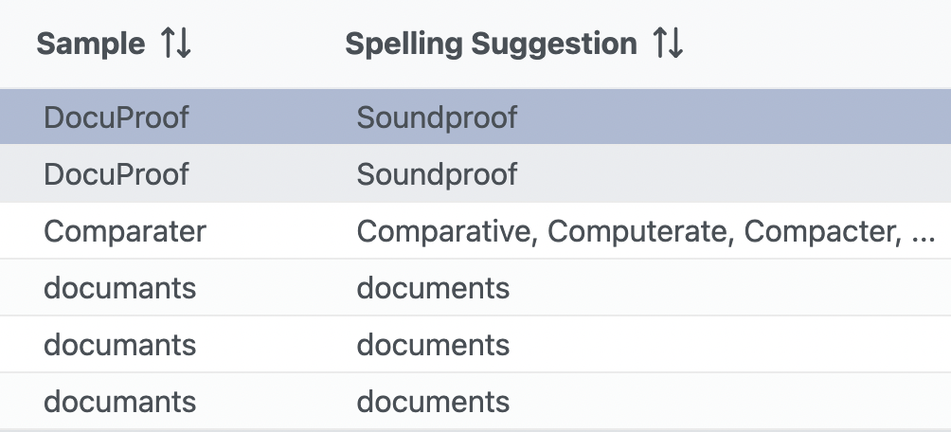Click Soundproof in the gray-shaded row
Viewport: 951px width, 432px height.
tap(437, 174)
